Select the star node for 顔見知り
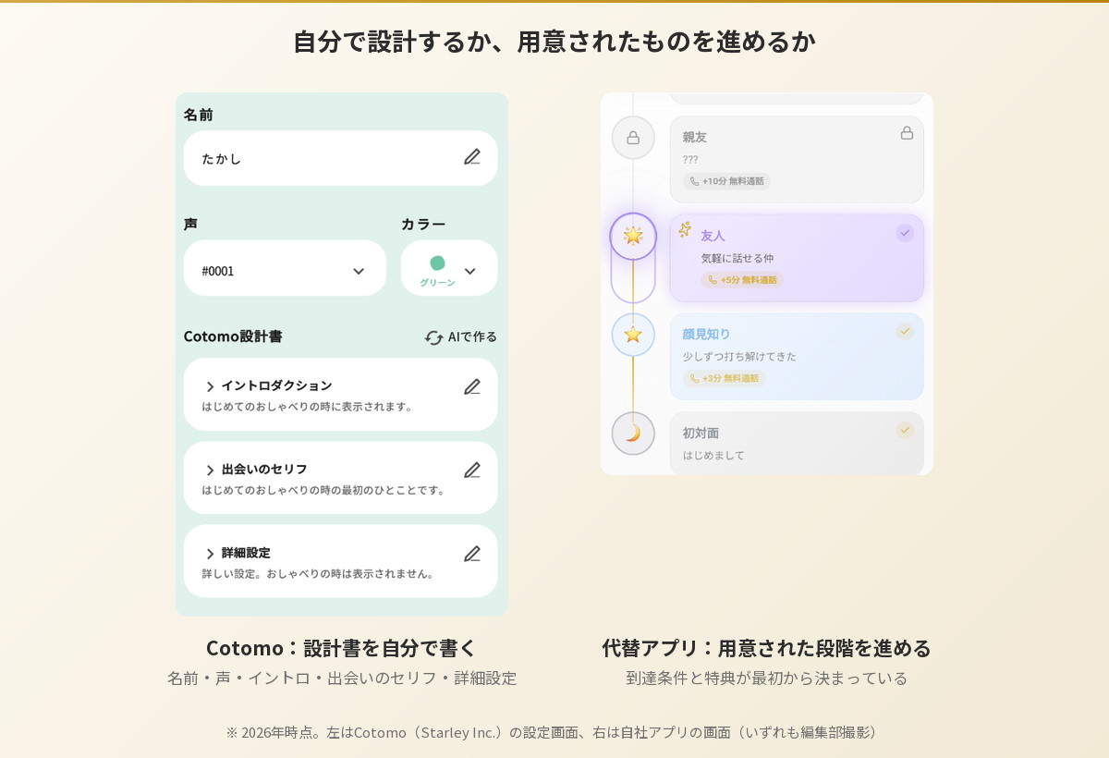This screenshot has width=1109, height=758. click(x=633, y=335)
